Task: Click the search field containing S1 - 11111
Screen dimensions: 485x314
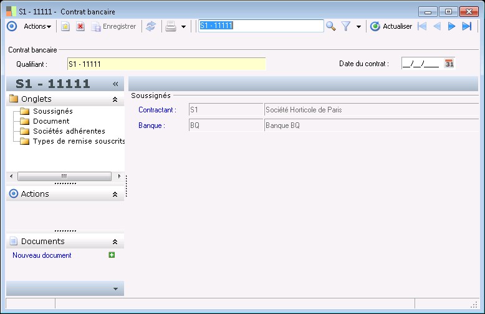Action: tap(261, 26)
